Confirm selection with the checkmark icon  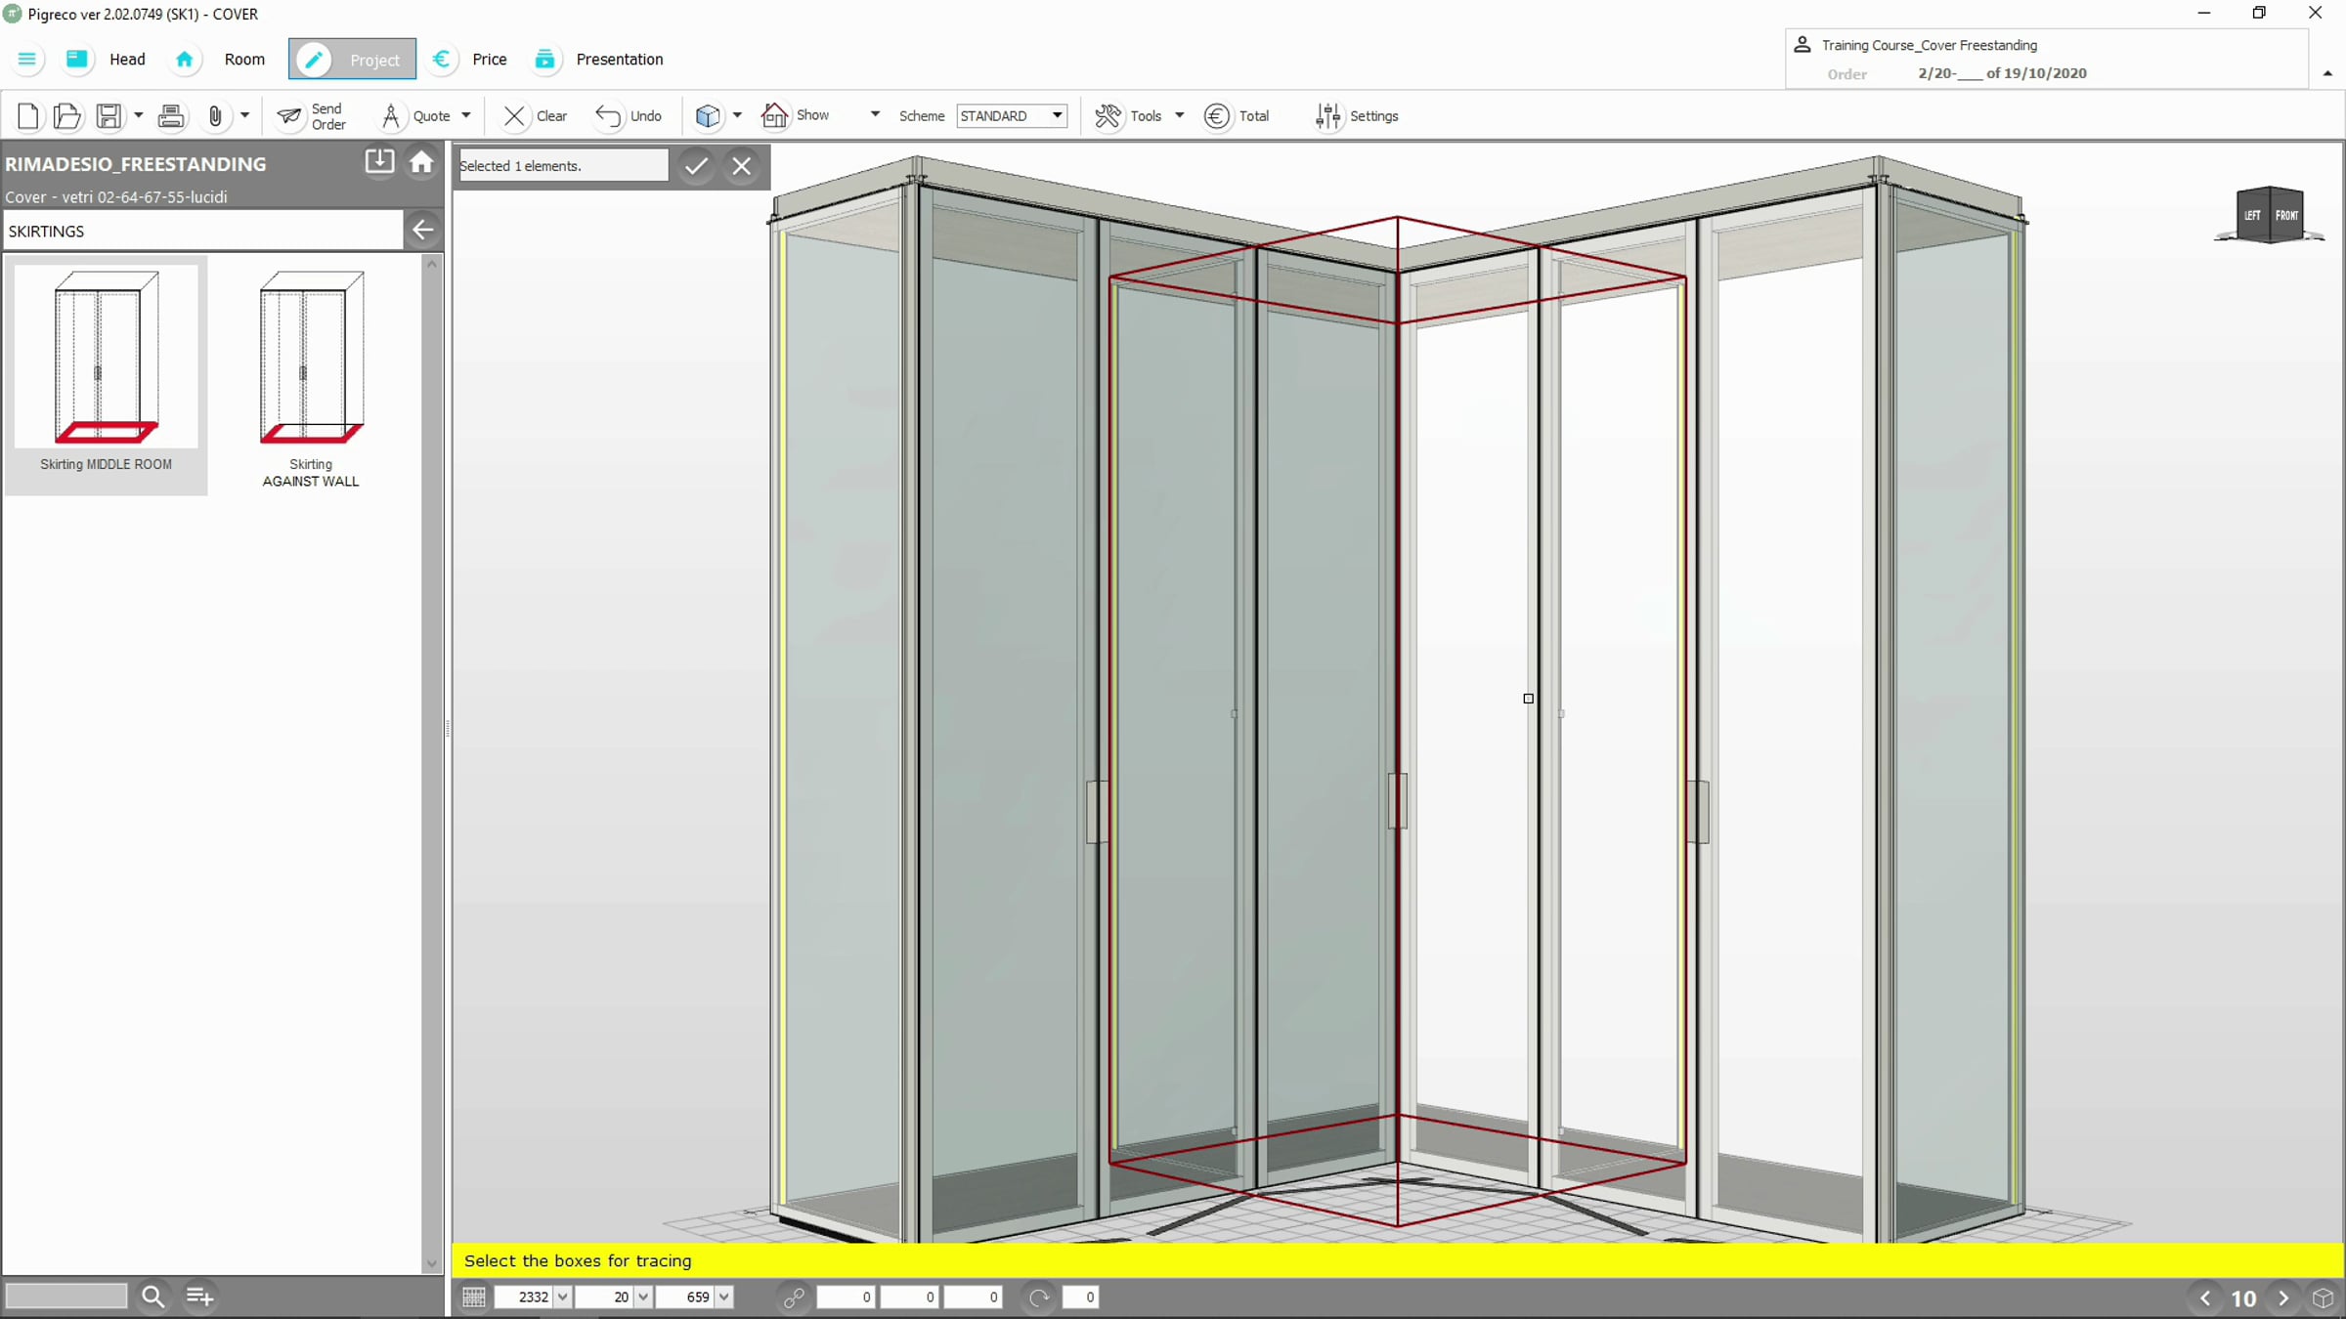[x=696, y=166]
